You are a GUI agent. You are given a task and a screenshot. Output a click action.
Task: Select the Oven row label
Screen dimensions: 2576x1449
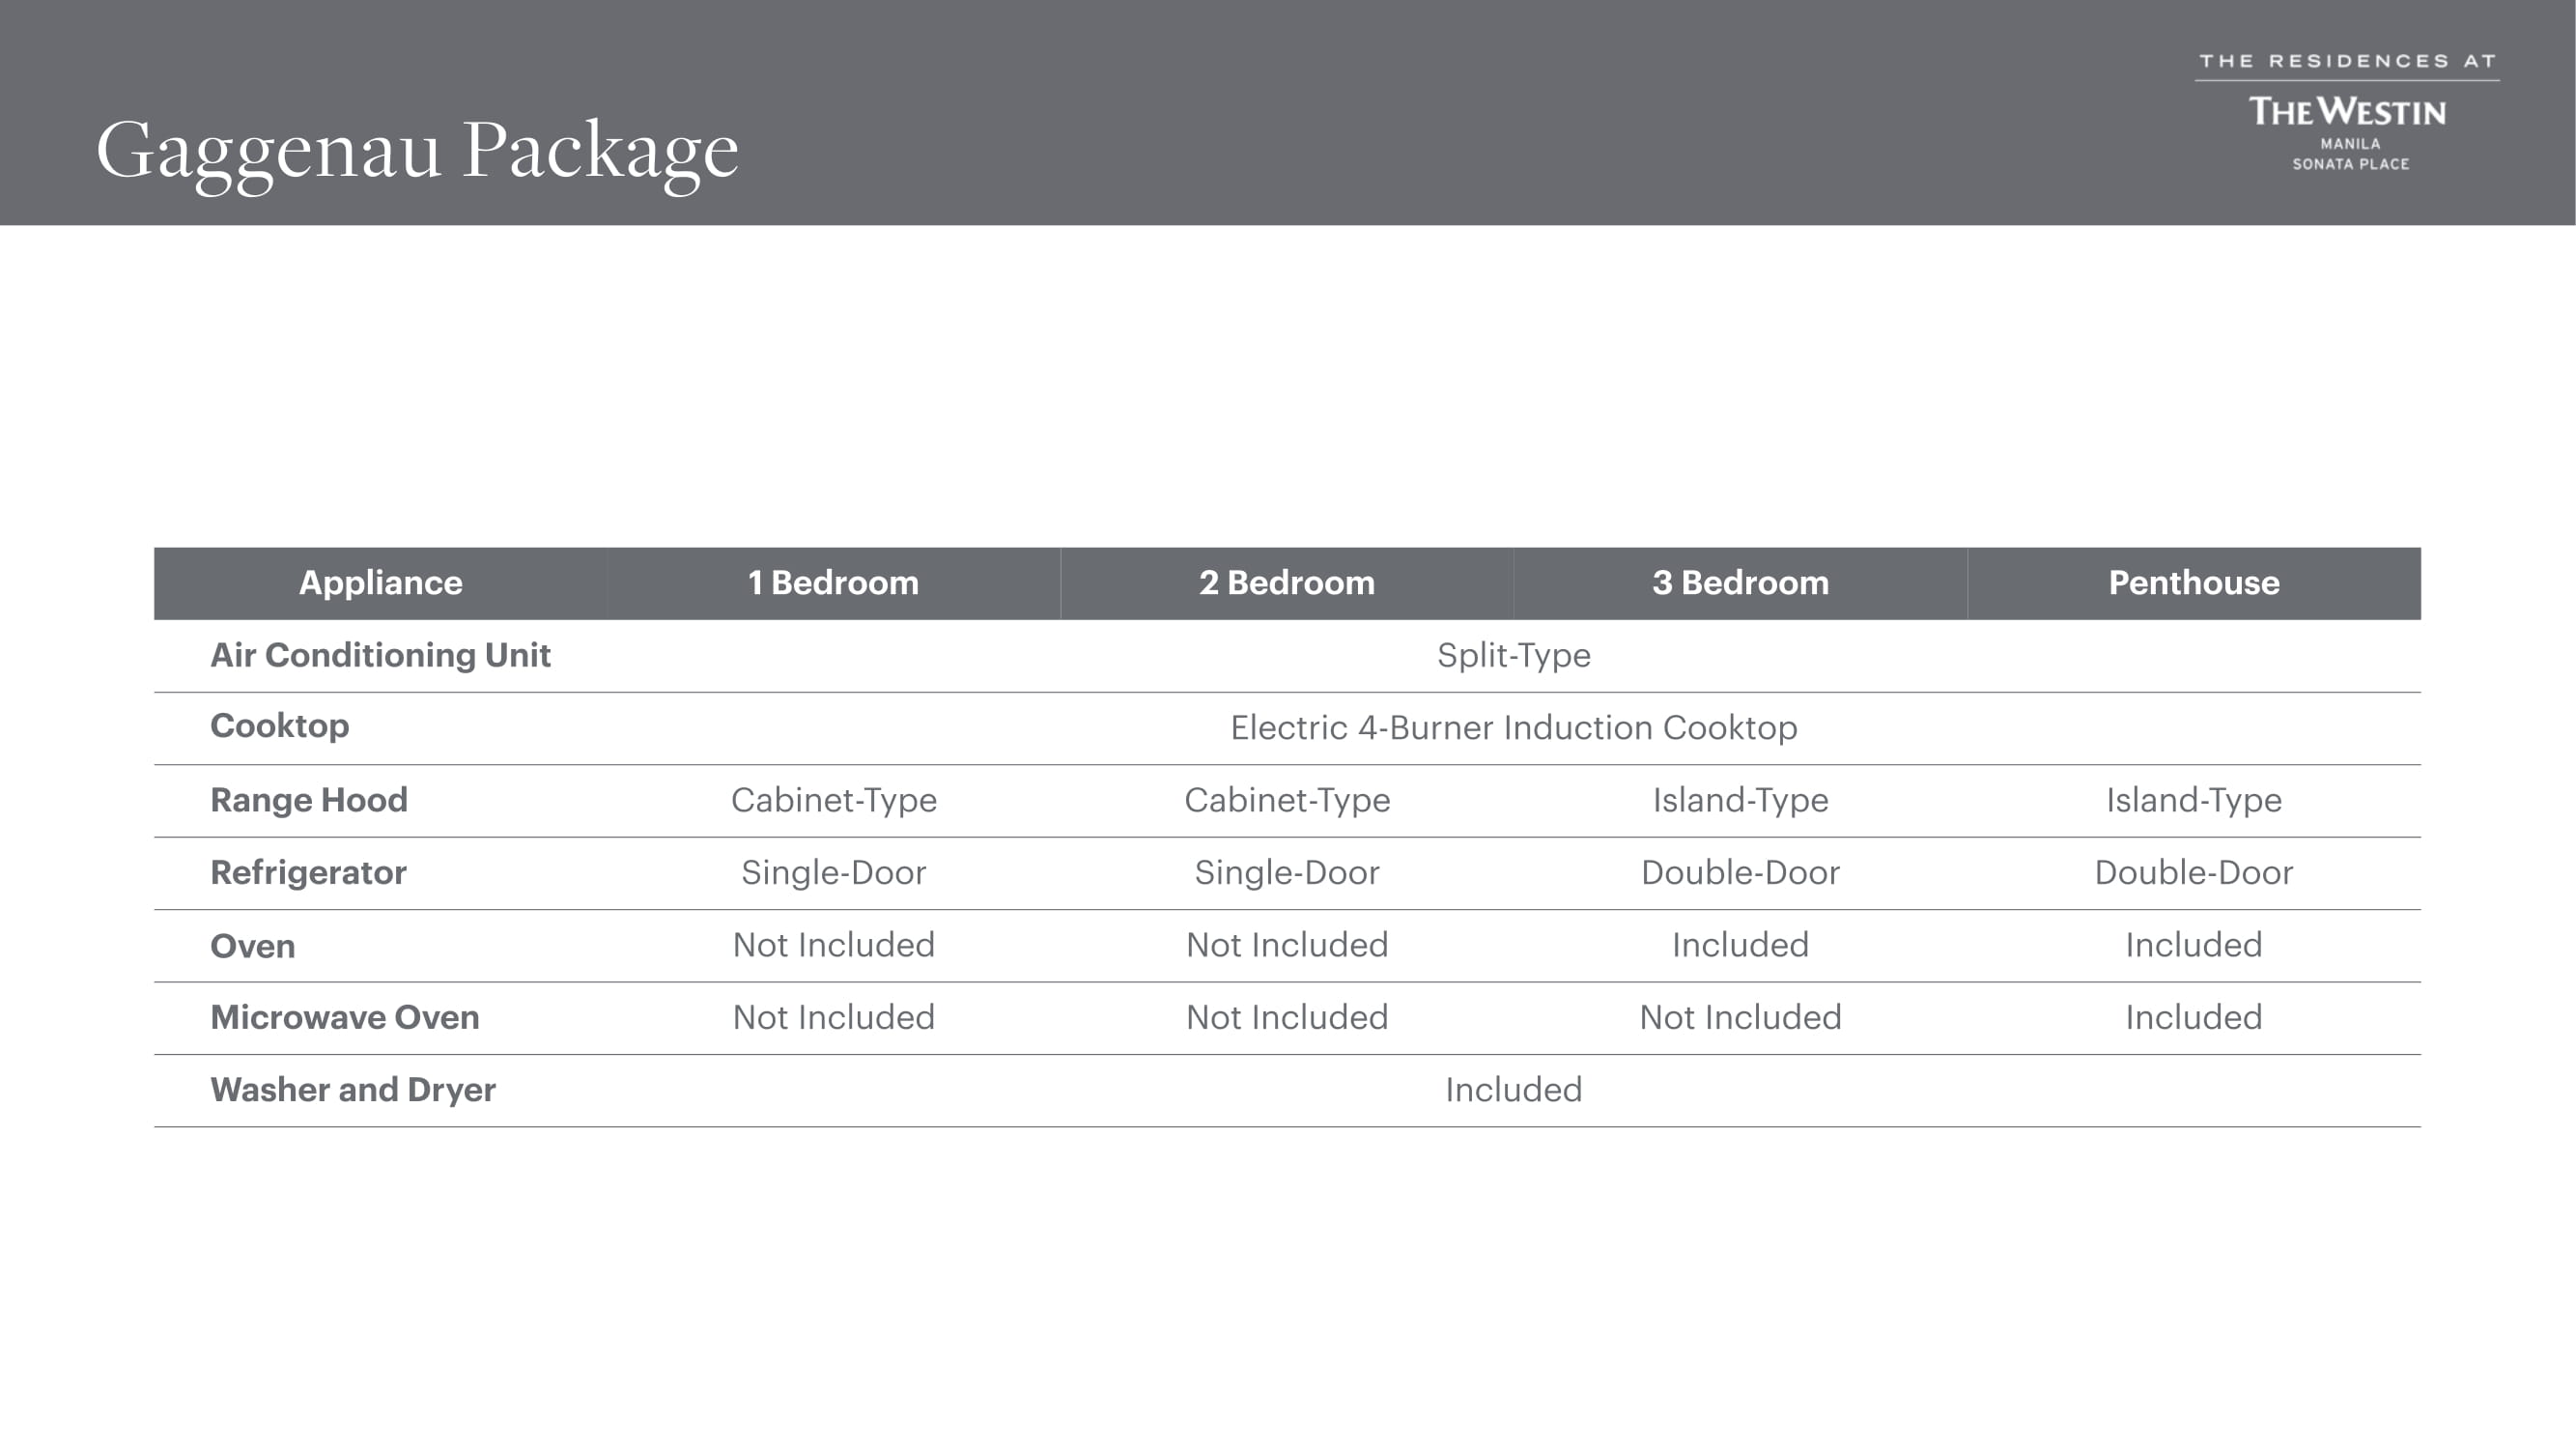(252, 946)
